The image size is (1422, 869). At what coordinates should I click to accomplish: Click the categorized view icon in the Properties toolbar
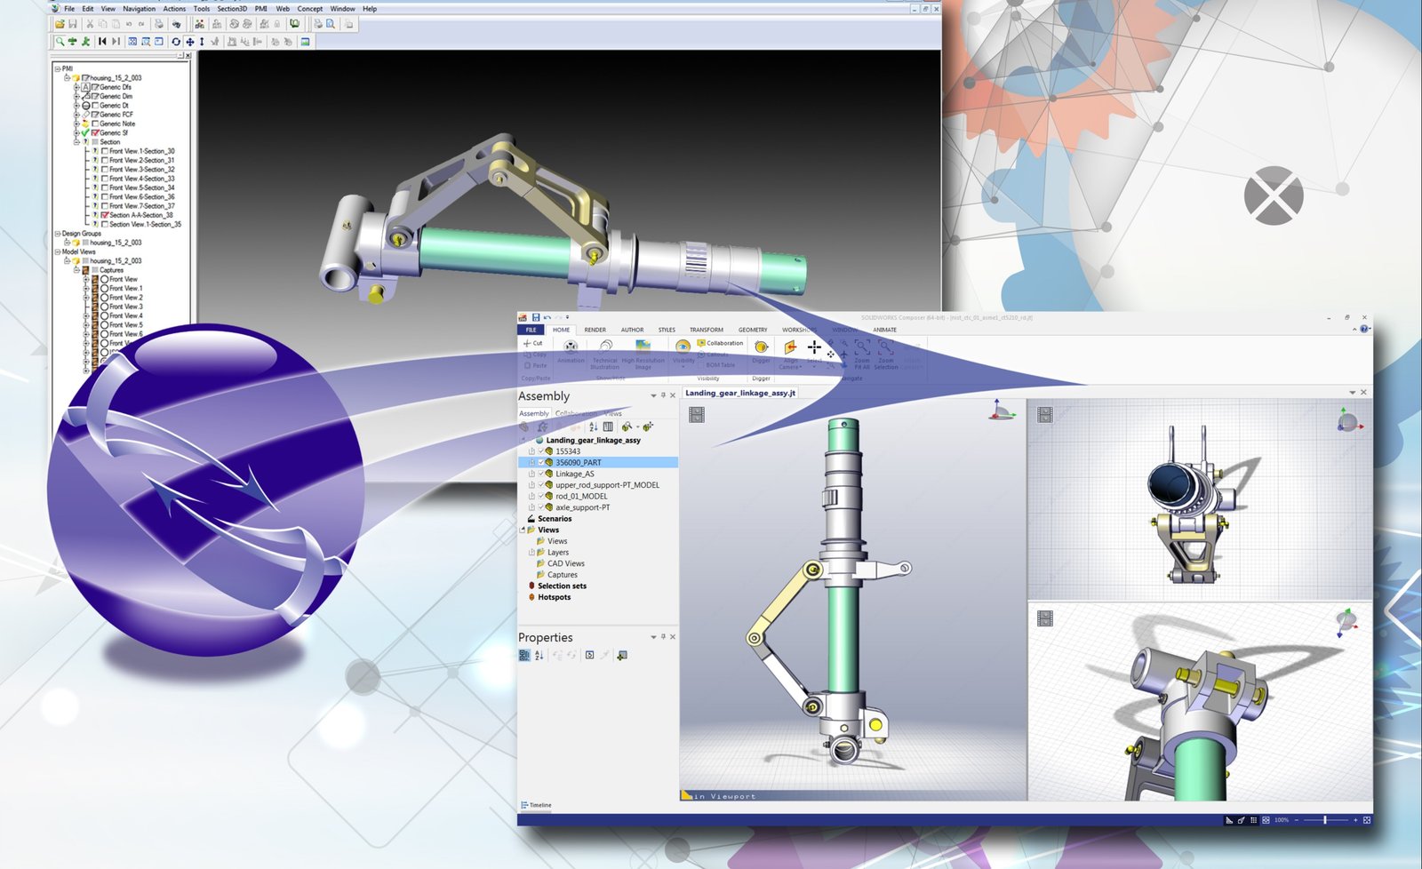tap(524, 655)
